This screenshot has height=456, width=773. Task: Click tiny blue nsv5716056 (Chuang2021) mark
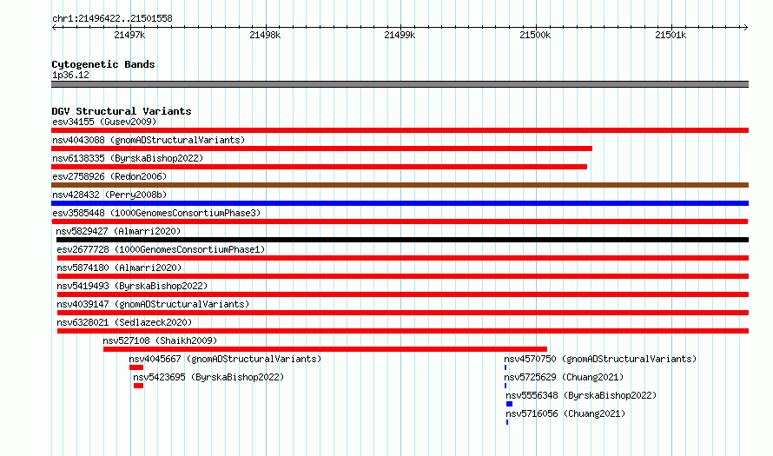[506, 422]
